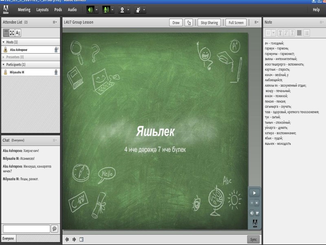Click Adobe logo on presentation playbar
The width and height of the screenshot is (326, 245).
click(255, 223)
